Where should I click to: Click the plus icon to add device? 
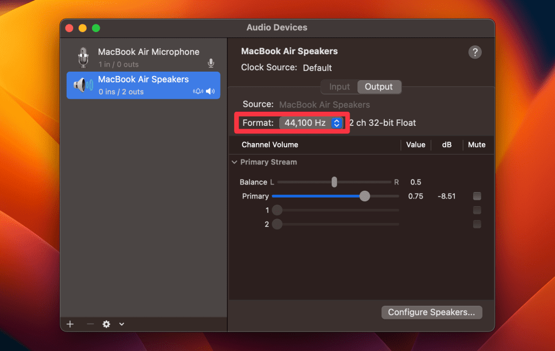(70, 324)
